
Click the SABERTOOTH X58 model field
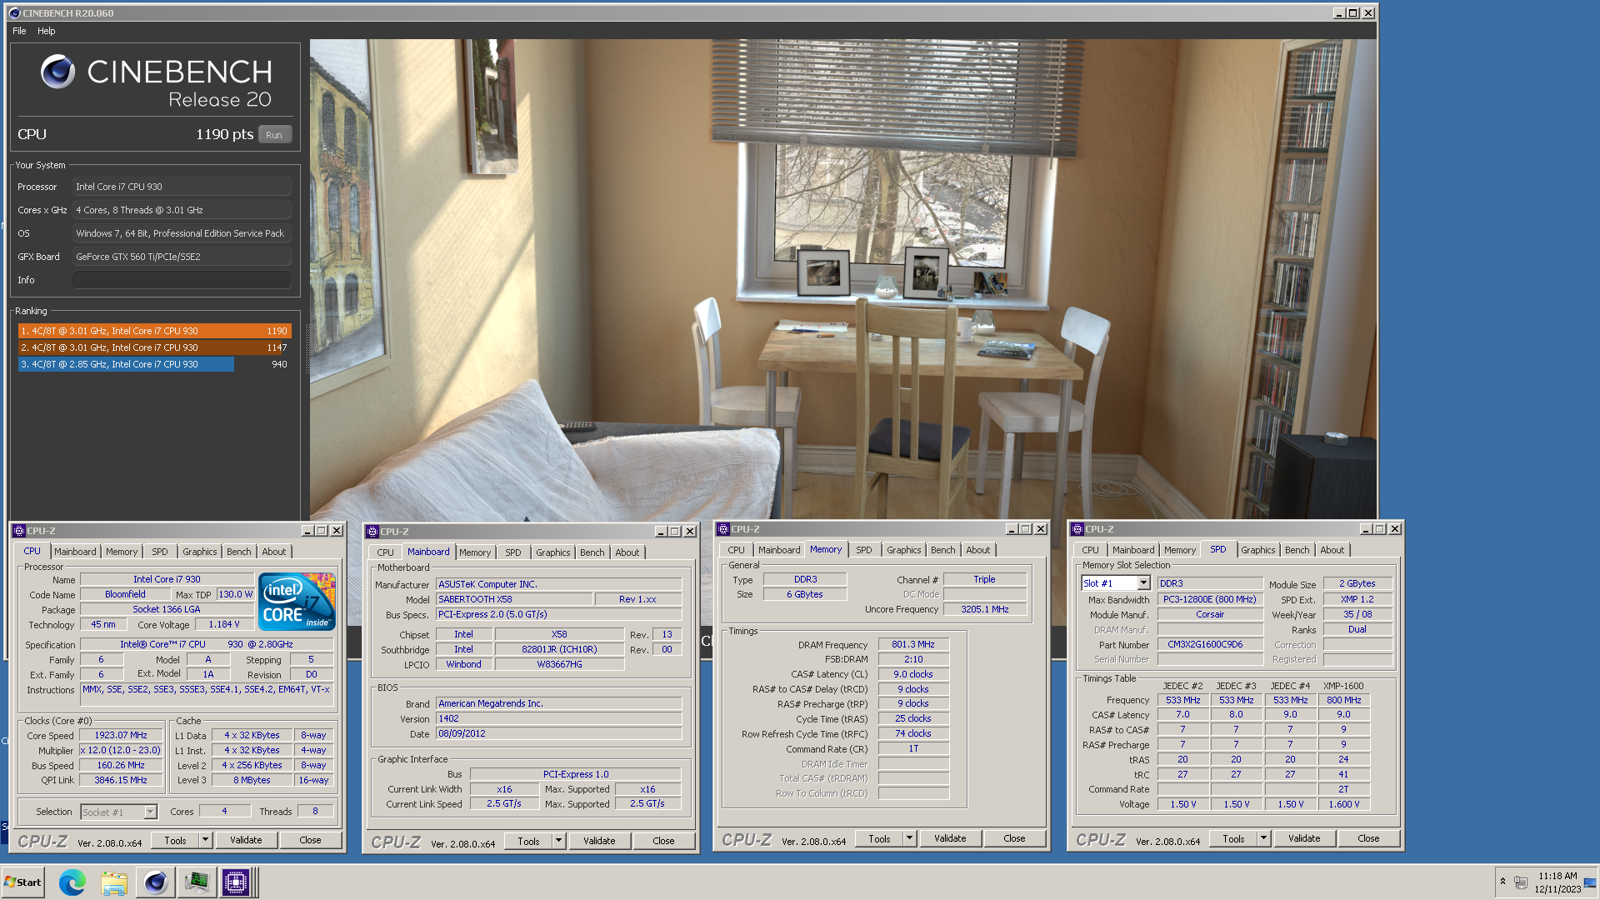[x=513, y=599]
